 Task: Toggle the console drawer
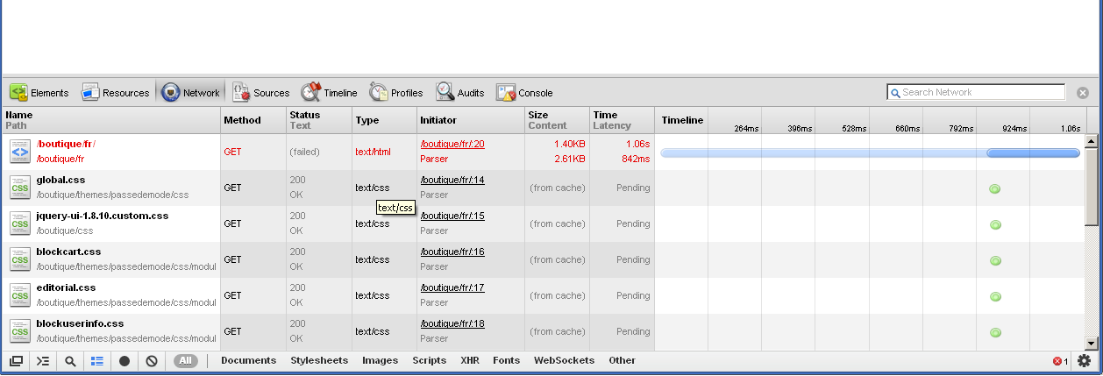[x=43, y=360]
